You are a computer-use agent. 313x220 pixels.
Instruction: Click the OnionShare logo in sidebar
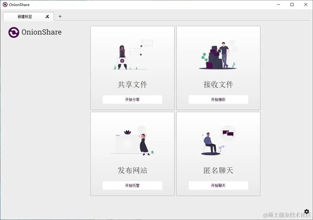click(14, 32)
